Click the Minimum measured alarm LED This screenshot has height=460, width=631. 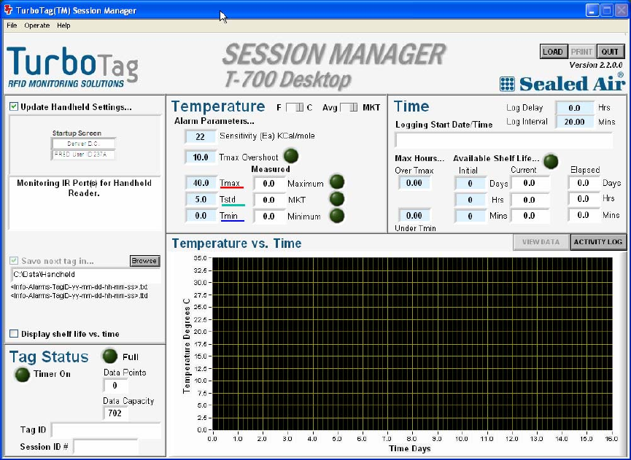(x=336, y=216)
